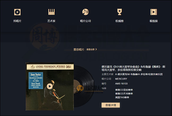Click the vinyl disc beside the album cover
The image size is (172, 116).
(x=84, y=86)
